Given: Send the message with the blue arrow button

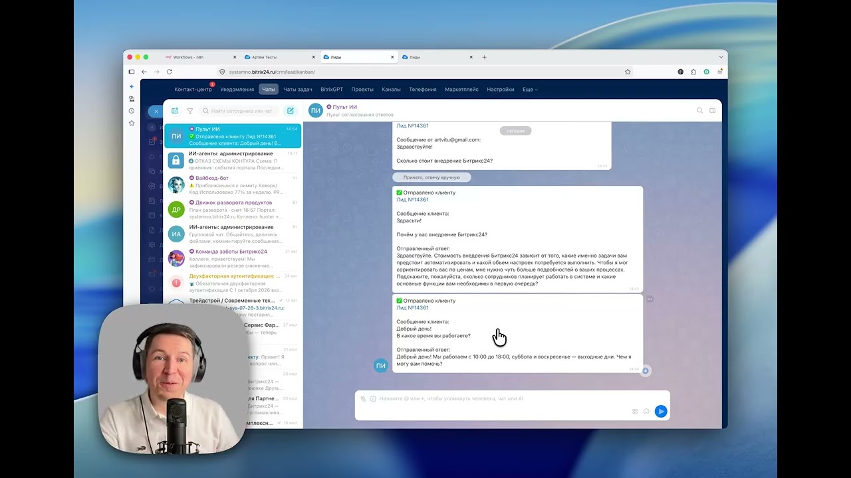Looking at the screenshot, I should (661, 412).
